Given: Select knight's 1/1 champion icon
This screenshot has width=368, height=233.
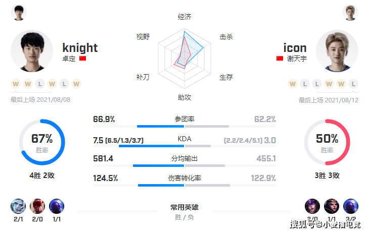Looking at the screenshot, I should pos(57,206).
